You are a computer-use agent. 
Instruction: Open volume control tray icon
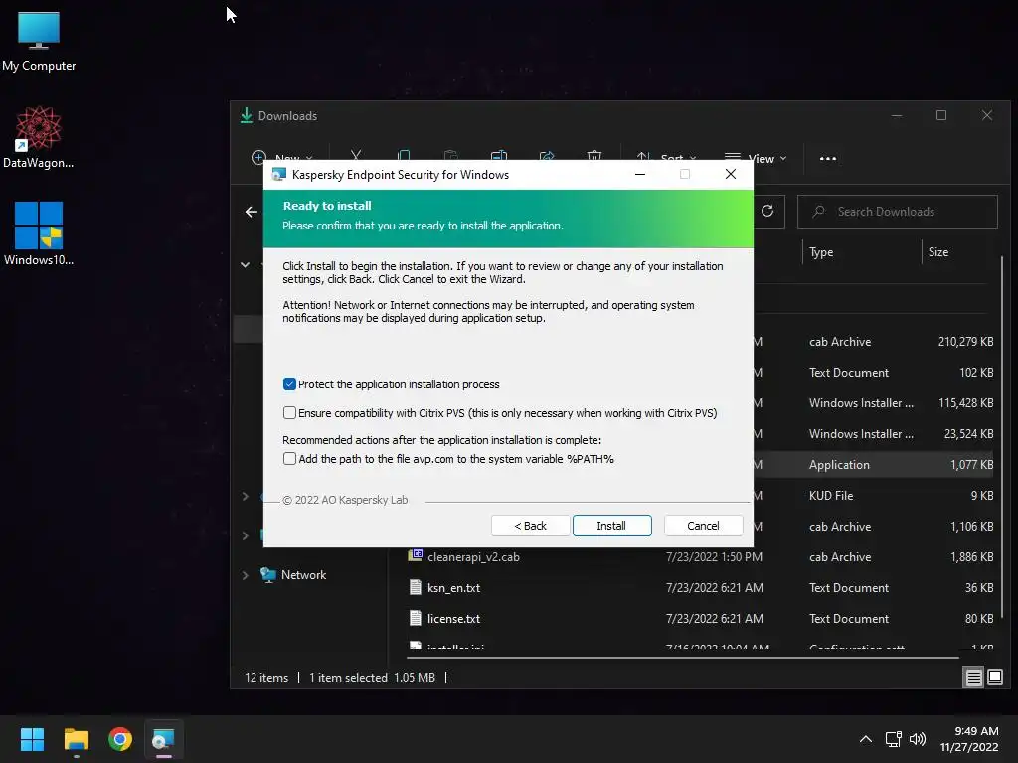pos(918,739)
